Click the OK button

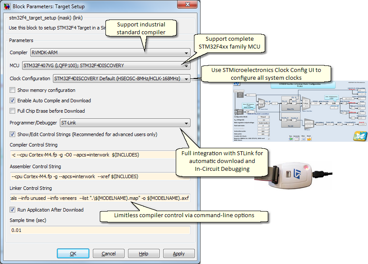[73, 254]
